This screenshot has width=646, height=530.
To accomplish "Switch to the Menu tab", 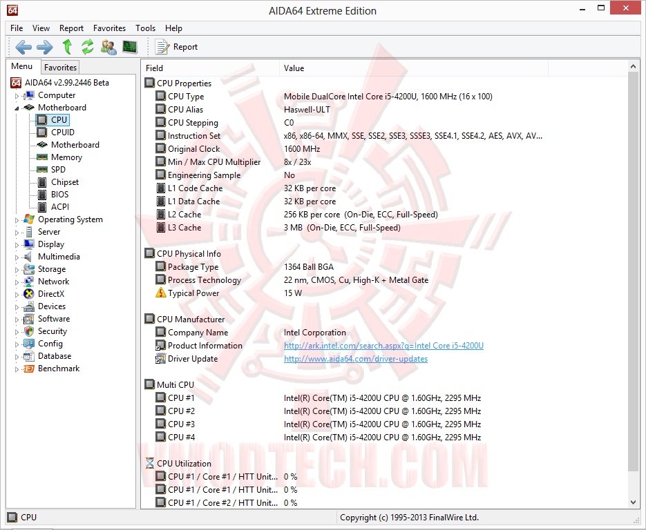I will [x=22, y=66].
